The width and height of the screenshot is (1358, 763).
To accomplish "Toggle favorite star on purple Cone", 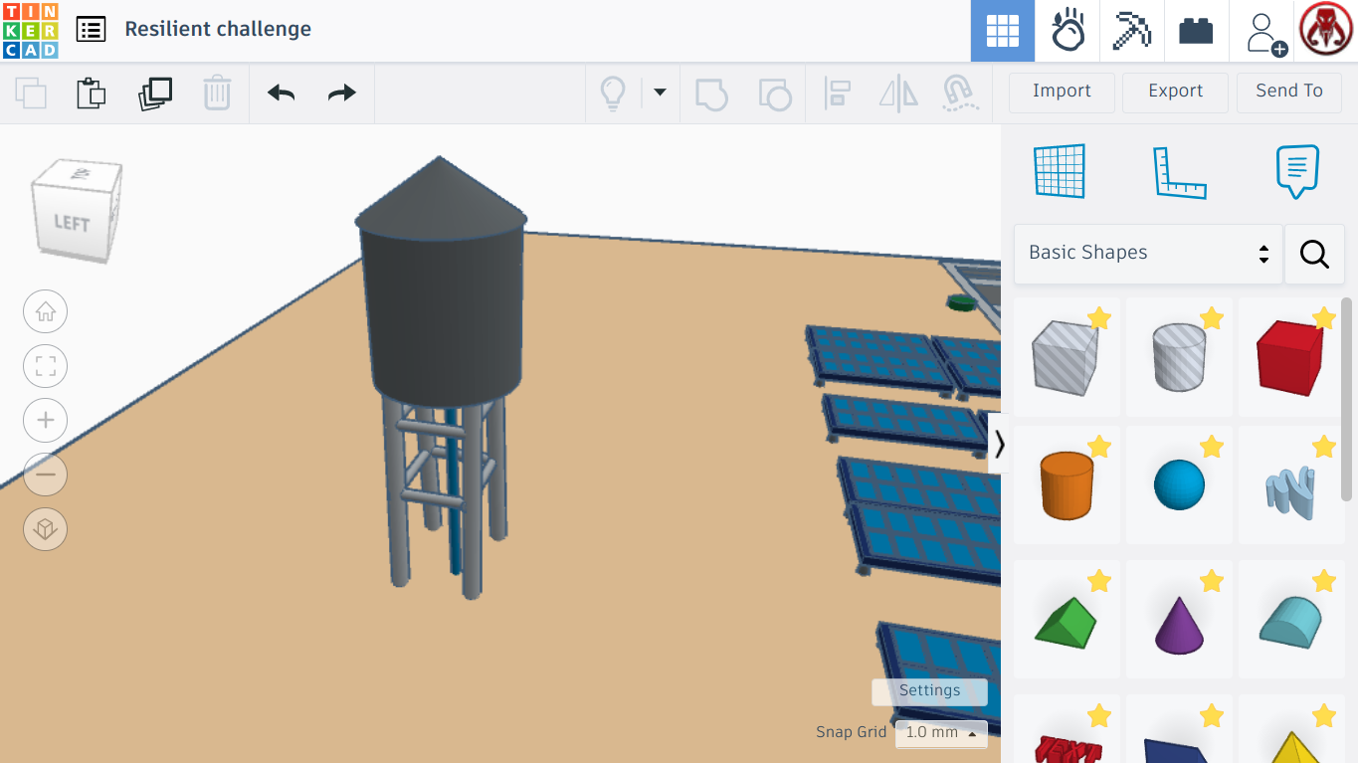I will point(1212,581).
